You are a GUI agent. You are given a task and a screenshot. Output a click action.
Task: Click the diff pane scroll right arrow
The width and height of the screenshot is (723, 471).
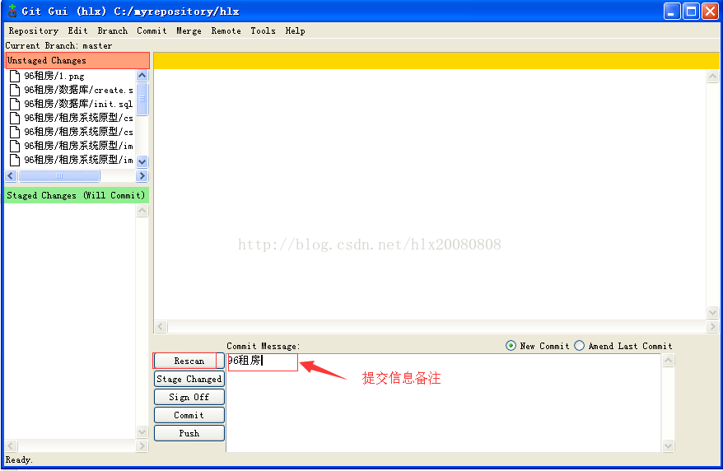(712, 326)
